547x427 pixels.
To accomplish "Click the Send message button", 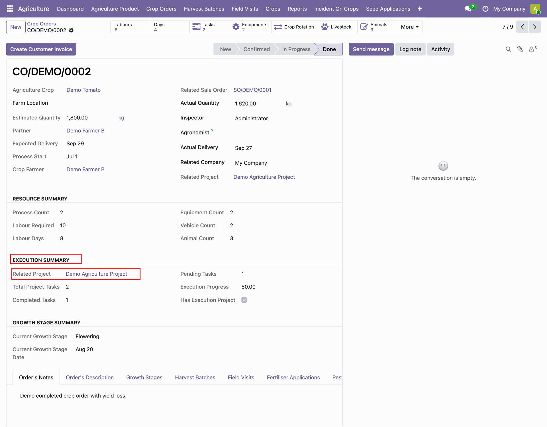I will tap(371, 49).
